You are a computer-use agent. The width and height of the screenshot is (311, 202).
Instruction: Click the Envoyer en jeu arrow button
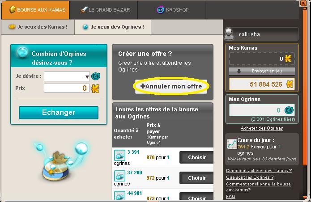262,71
